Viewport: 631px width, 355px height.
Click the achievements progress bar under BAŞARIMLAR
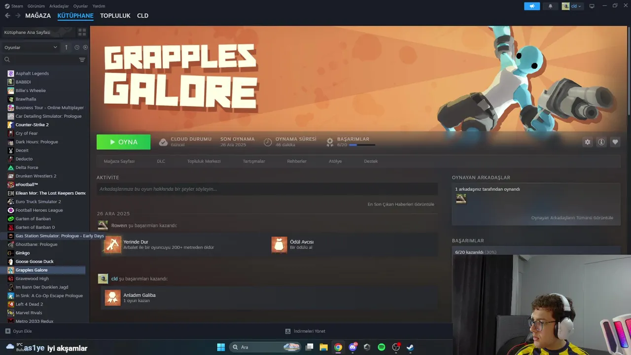(x=362, y=145)
